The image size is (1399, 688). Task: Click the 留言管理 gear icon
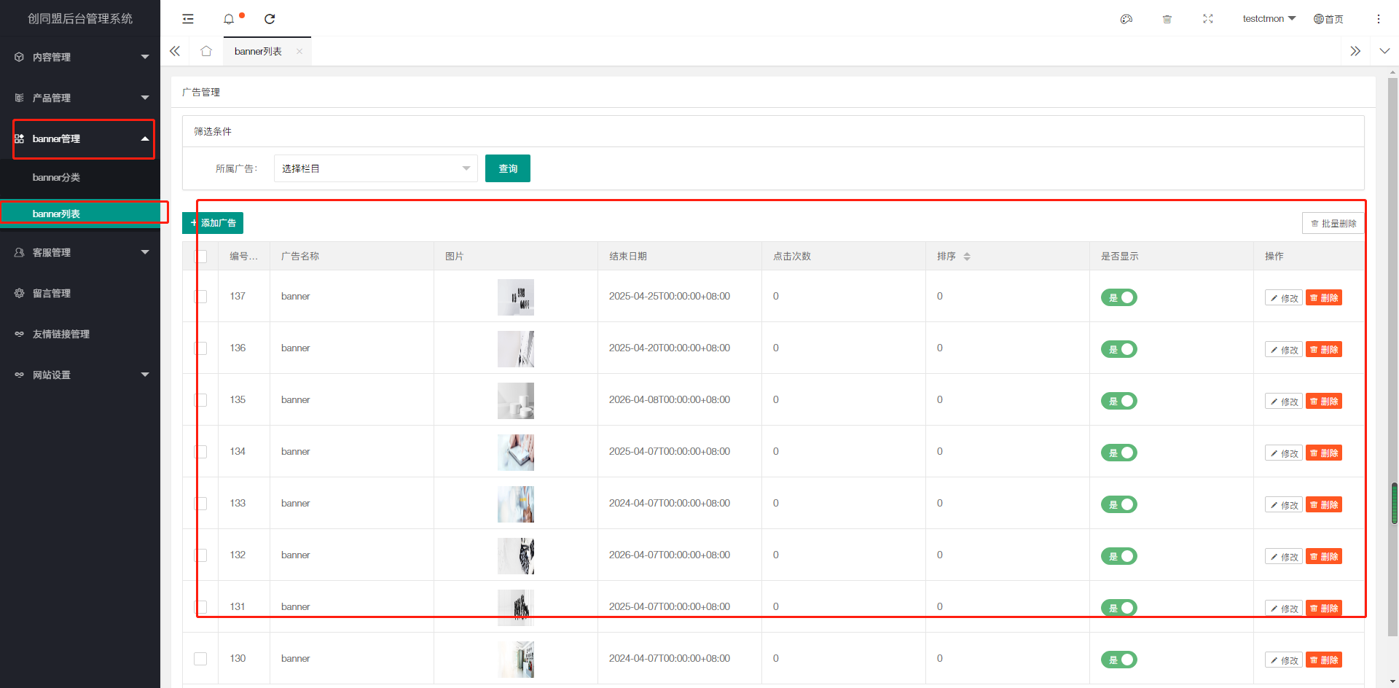pos(19,293)
